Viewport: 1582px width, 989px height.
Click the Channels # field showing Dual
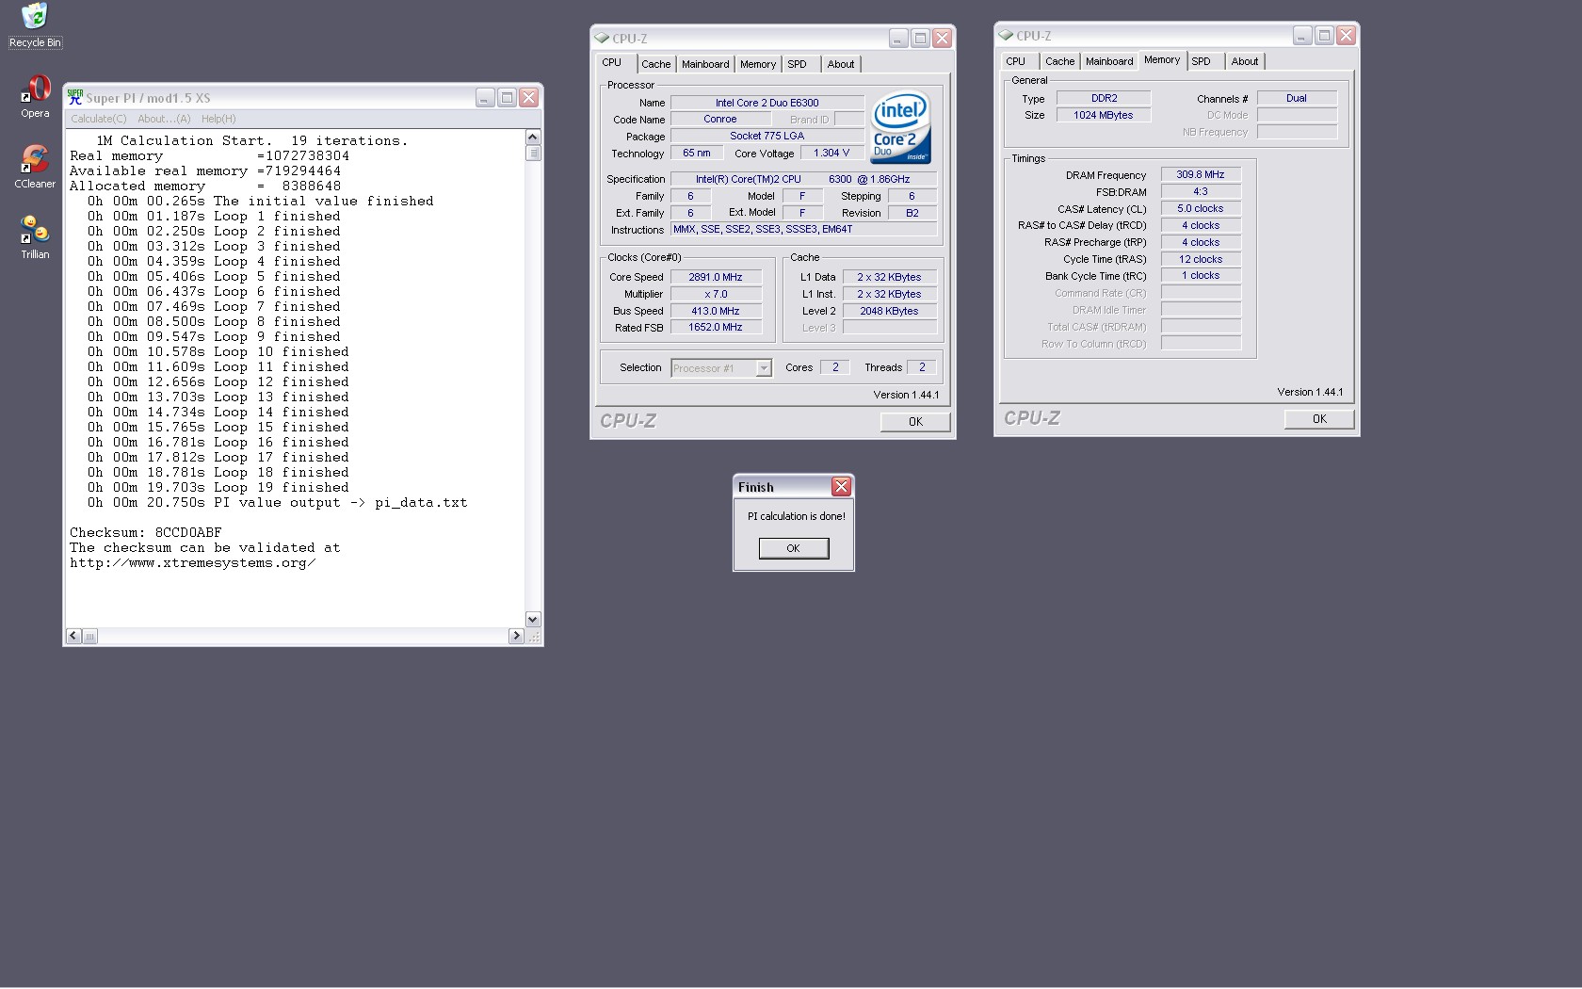pos(1297,98)
